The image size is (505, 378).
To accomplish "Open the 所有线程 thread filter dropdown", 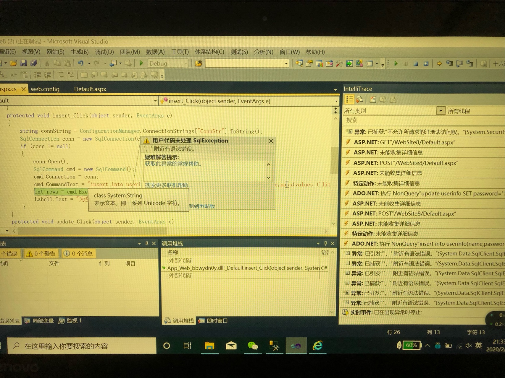I will pos(475,111).
